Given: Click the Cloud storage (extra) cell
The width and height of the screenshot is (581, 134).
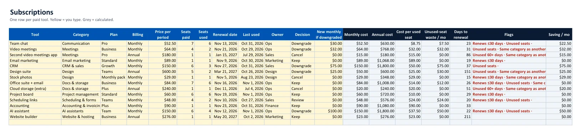Looking at the screenshot, I should 35,89.
